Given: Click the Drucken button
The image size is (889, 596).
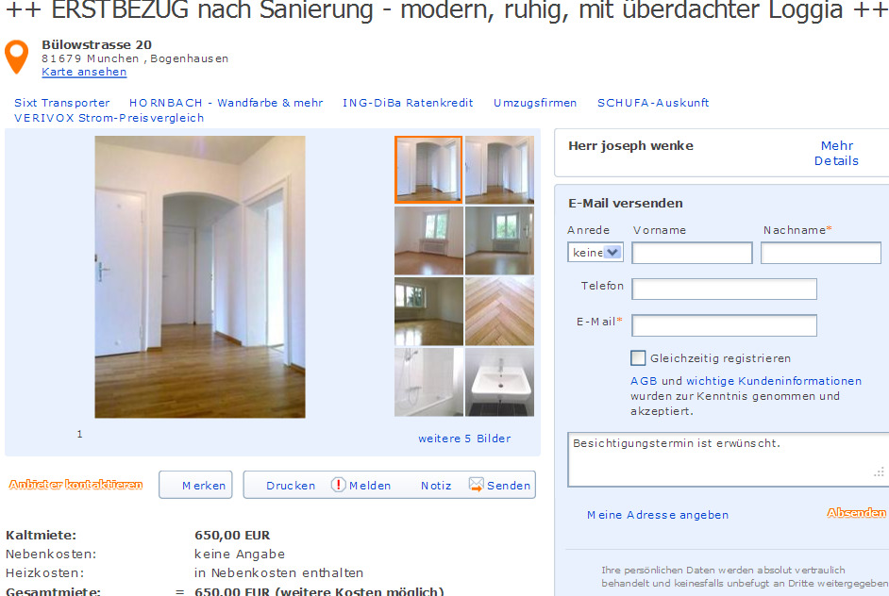Looking at the screenshot, I should (x=291, y=486).
